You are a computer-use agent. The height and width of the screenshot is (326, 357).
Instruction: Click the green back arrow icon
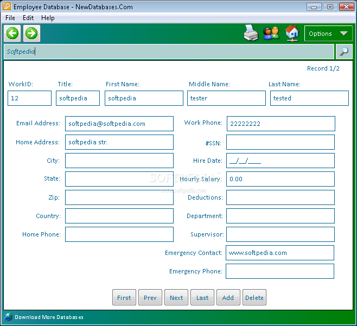point(12,34)
